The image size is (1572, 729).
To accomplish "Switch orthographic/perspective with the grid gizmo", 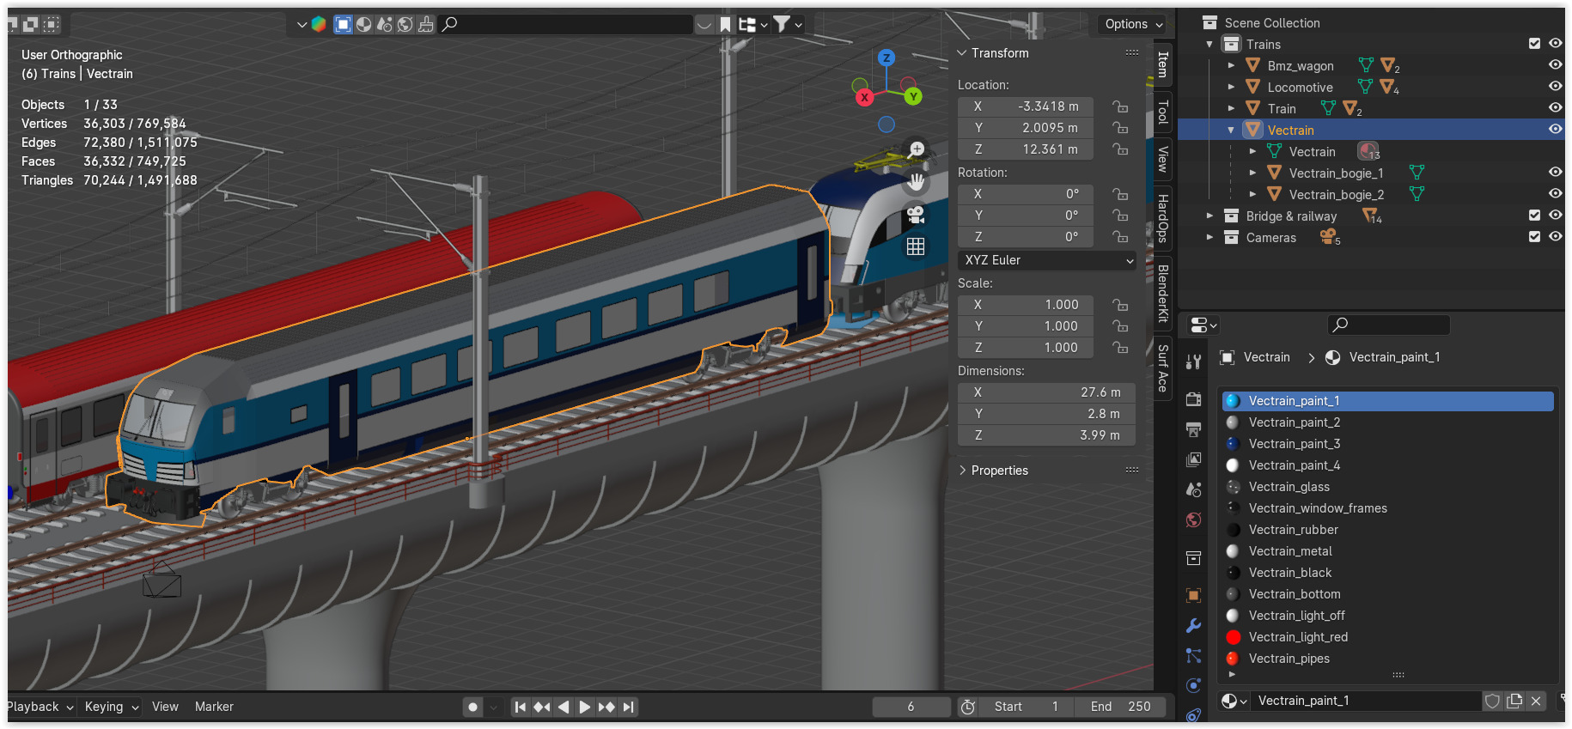I will 916,247.
